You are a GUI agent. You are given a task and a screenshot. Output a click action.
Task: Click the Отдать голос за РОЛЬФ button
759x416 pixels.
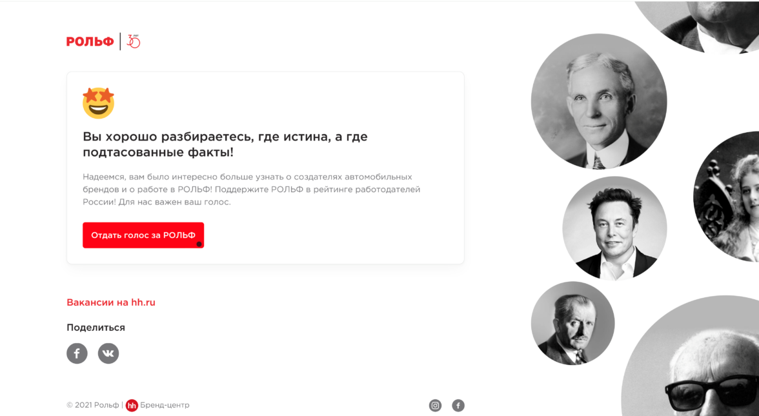(143, 235)
